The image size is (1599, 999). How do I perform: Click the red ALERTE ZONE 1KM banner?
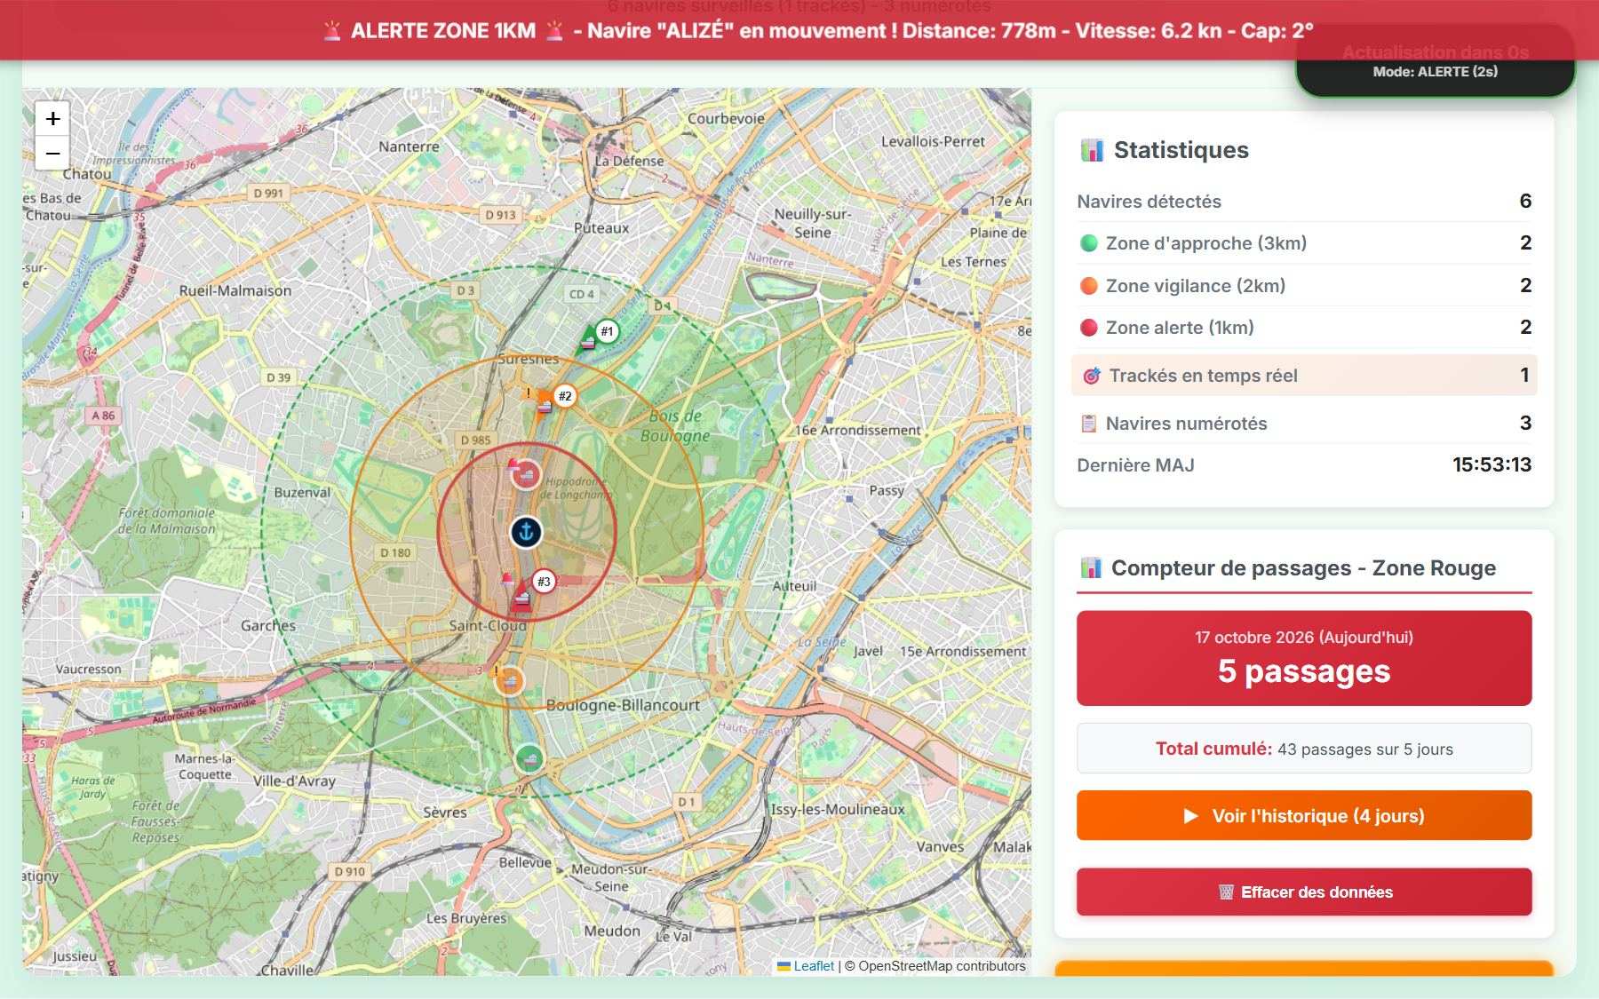799,30
